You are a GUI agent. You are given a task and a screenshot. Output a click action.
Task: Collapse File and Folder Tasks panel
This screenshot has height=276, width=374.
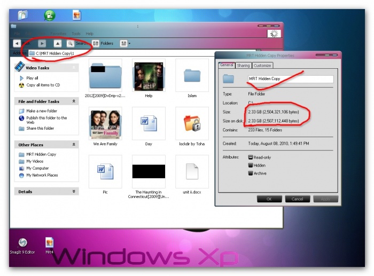point(74,101)
